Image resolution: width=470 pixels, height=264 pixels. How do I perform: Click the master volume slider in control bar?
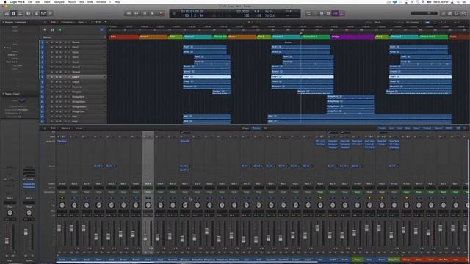click(x=424, y=13)
